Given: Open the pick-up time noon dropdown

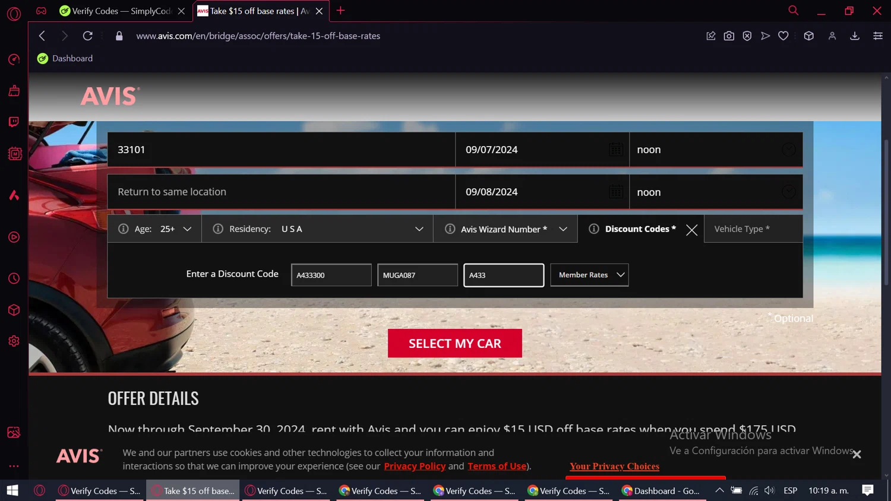Looking at the screenshot, I should point(716,150).
